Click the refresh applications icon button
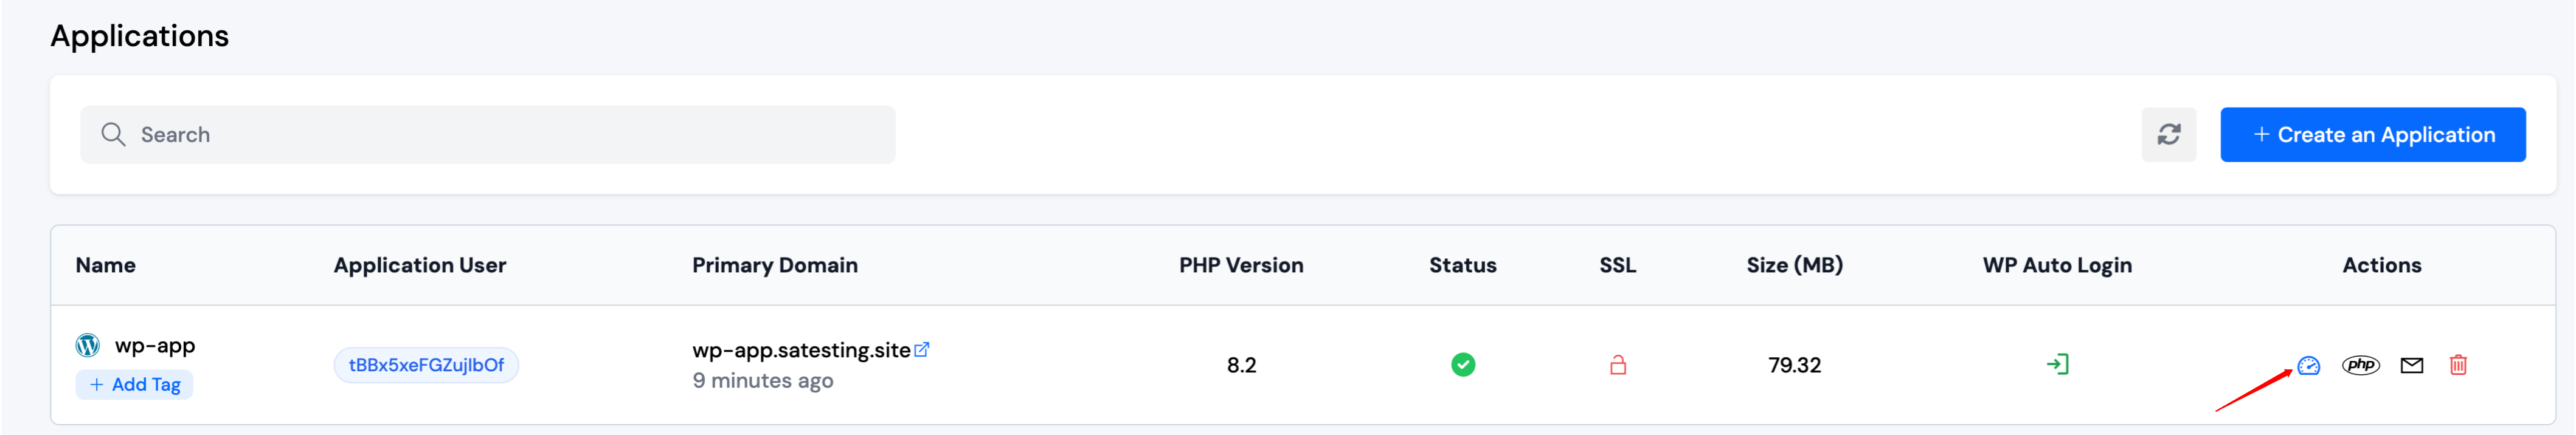This screenshot has height=435, width=2576. (x=2168, y=135)
